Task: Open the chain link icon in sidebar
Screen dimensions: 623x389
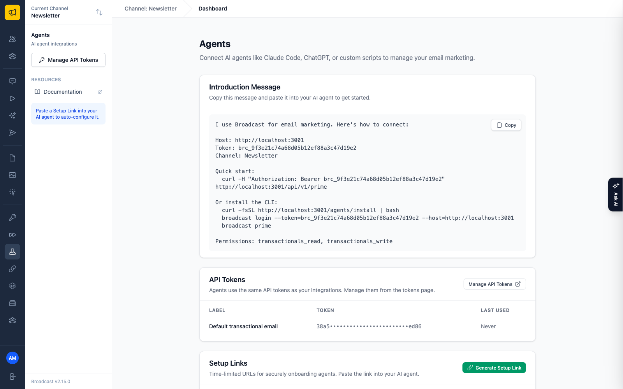Action: coord(12,269)
